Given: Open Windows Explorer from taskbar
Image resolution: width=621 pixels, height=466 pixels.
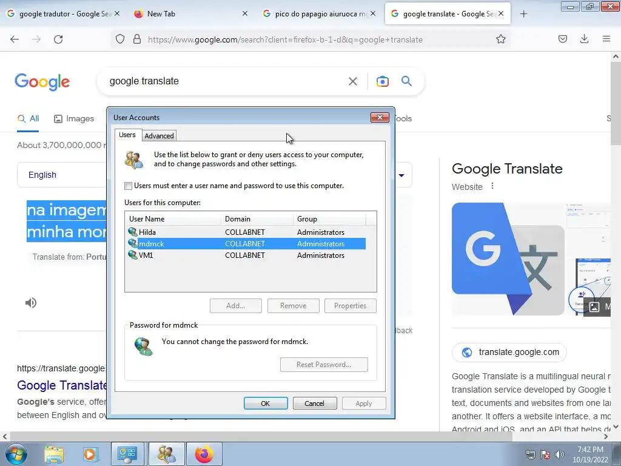Looking at the screenshot, I should (54, 454).
